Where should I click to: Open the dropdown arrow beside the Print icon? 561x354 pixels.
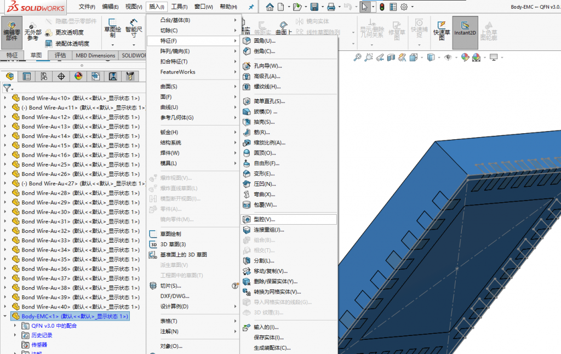pos(339,7)
